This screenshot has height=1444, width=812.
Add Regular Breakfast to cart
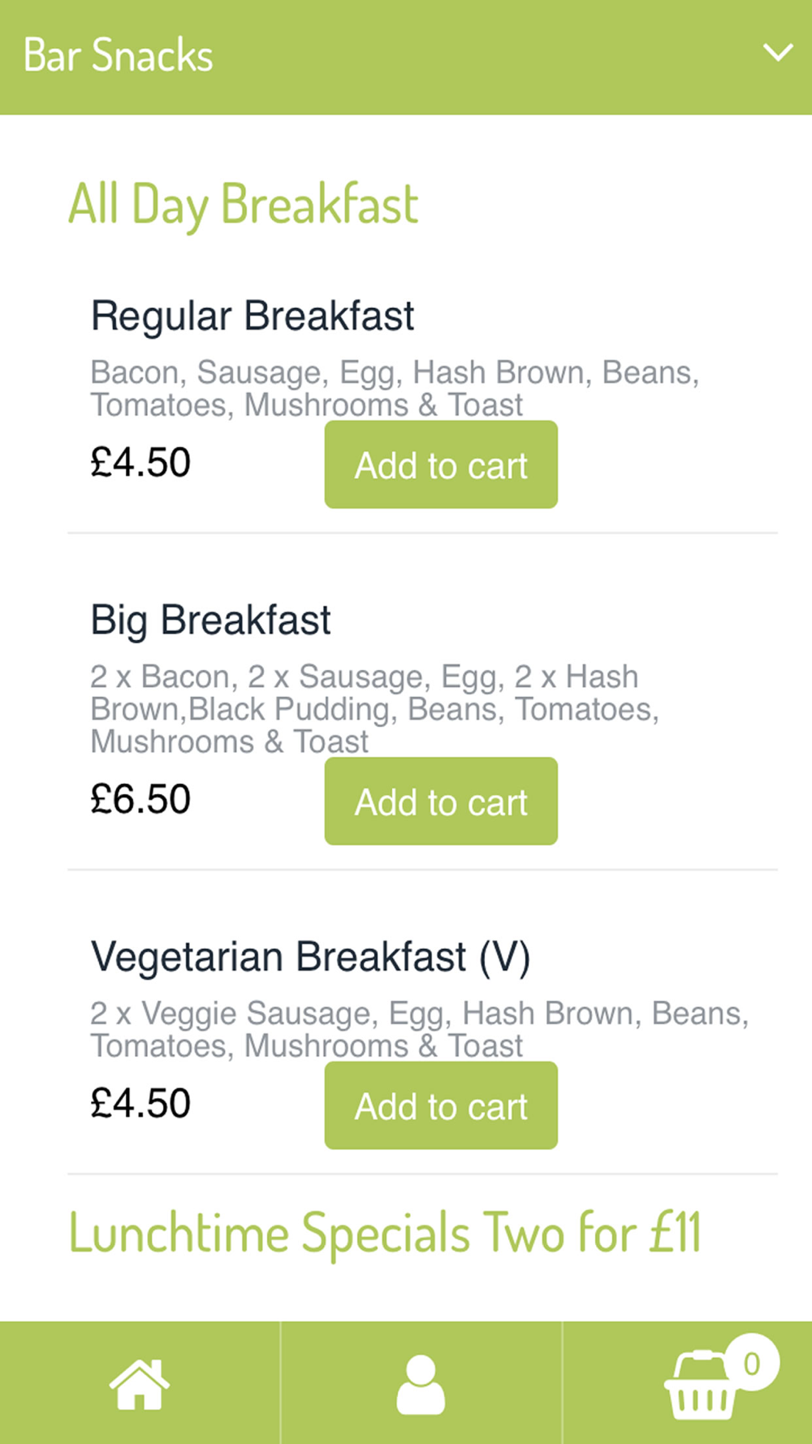coord(441,465)
